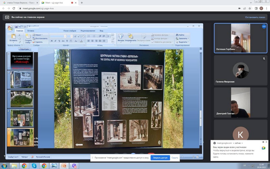Toggle text shadow S formatting

[67, 41]
